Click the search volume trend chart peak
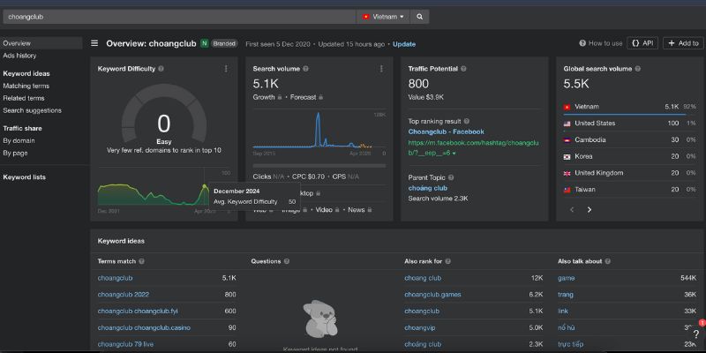The width and height of the screenshot is (706, 353). point(318,115)
